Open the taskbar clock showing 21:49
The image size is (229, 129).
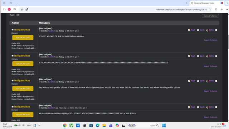pos(7,125)
